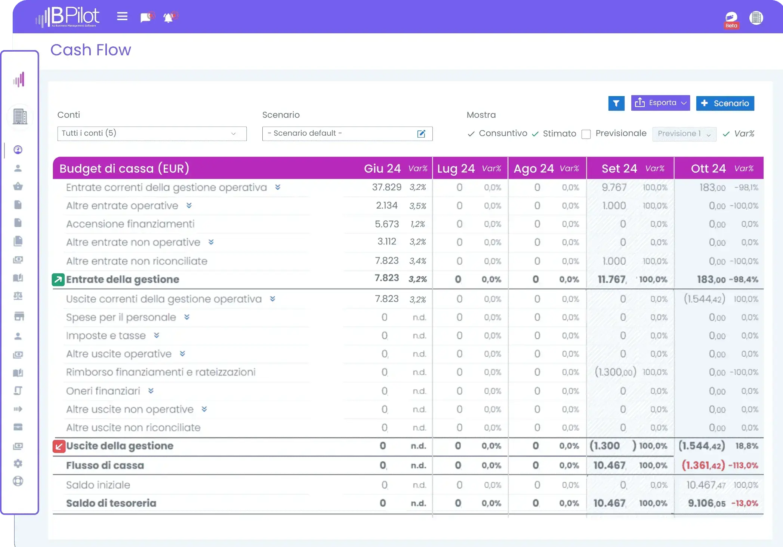Toggle the Var% checkbox
Image resolution: width=783 pixels, height=547 pixels.
[x=726, y=134]
